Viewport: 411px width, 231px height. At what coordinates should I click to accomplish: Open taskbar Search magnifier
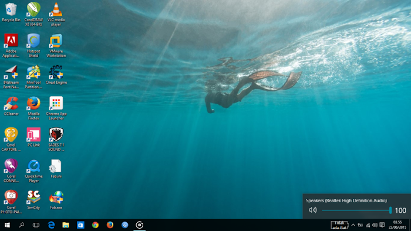pos(22,225)
